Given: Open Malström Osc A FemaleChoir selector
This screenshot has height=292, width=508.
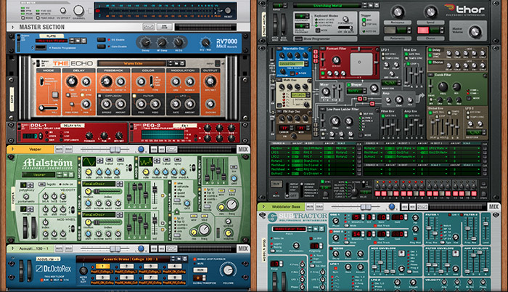Looking at the screenshot, I should click(x=98, y=184).
